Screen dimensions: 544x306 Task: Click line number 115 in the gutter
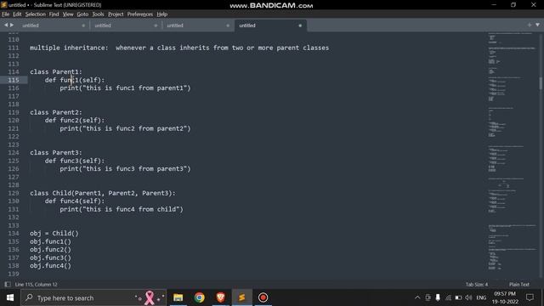point(14,80)
